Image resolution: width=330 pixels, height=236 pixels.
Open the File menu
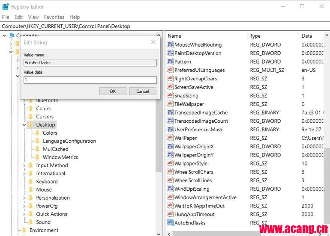pyautogui.click(x=6, y=17)
